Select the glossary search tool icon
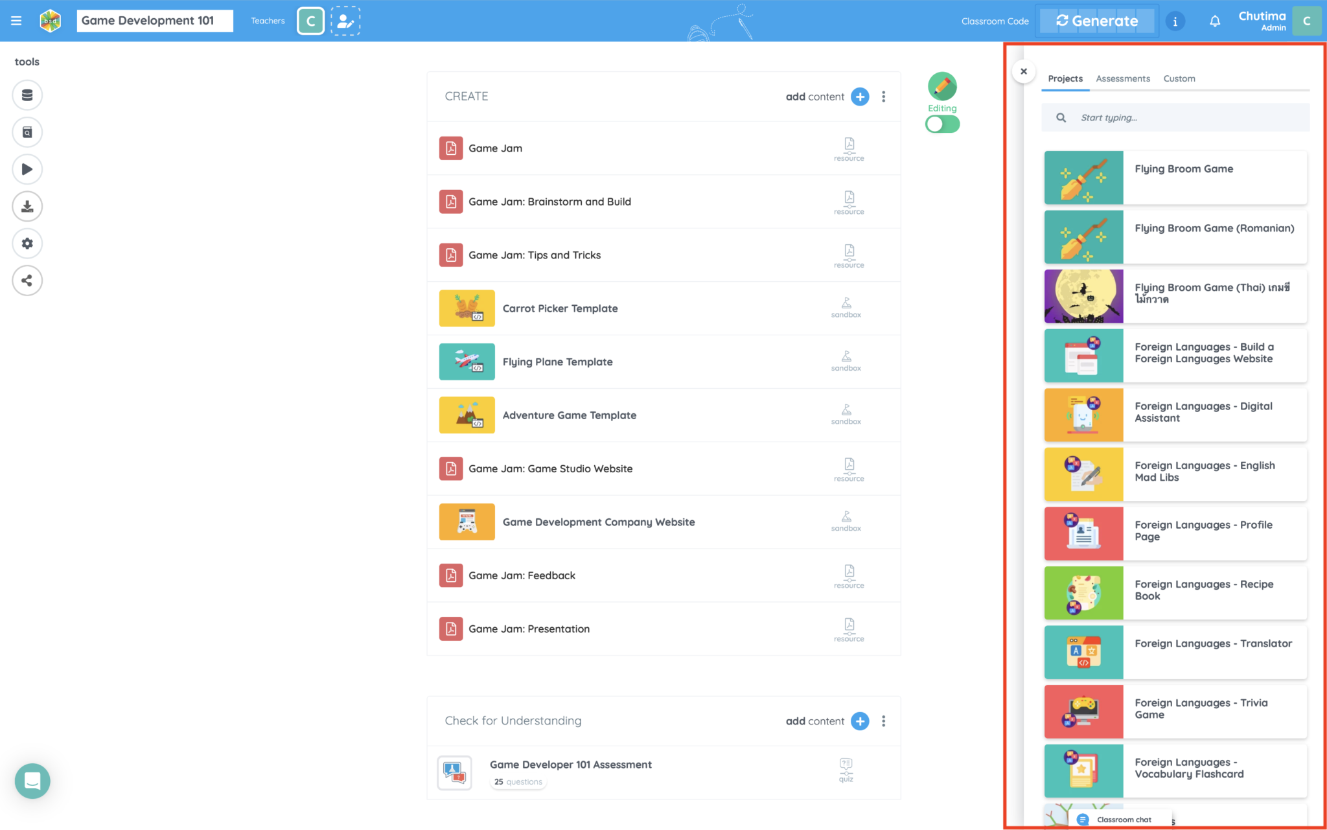Viewport: 1327px width, 830px height. [x=27, y=132]
